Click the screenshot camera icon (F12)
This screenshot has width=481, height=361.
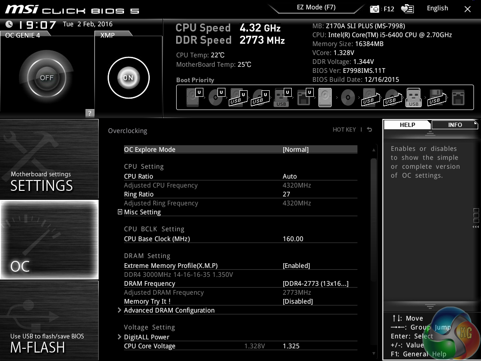[x=374, y=9]
